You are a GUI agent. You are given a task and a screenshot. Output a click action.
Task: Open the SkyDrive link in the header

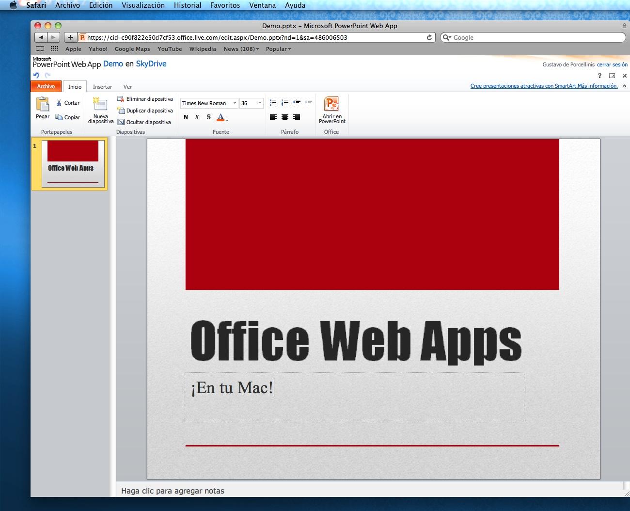151,64
